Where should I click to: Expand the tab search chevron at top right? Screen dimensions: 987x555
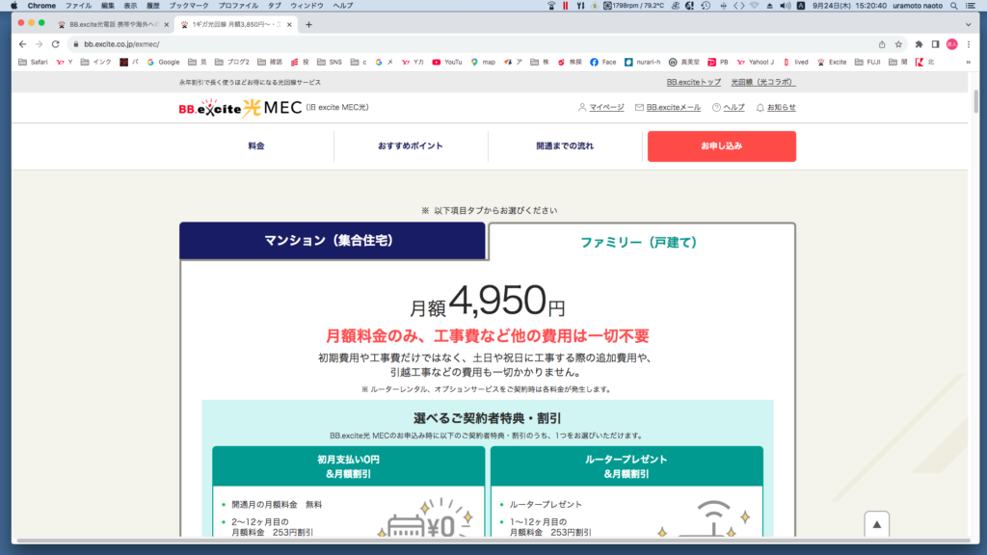point(968,24)
